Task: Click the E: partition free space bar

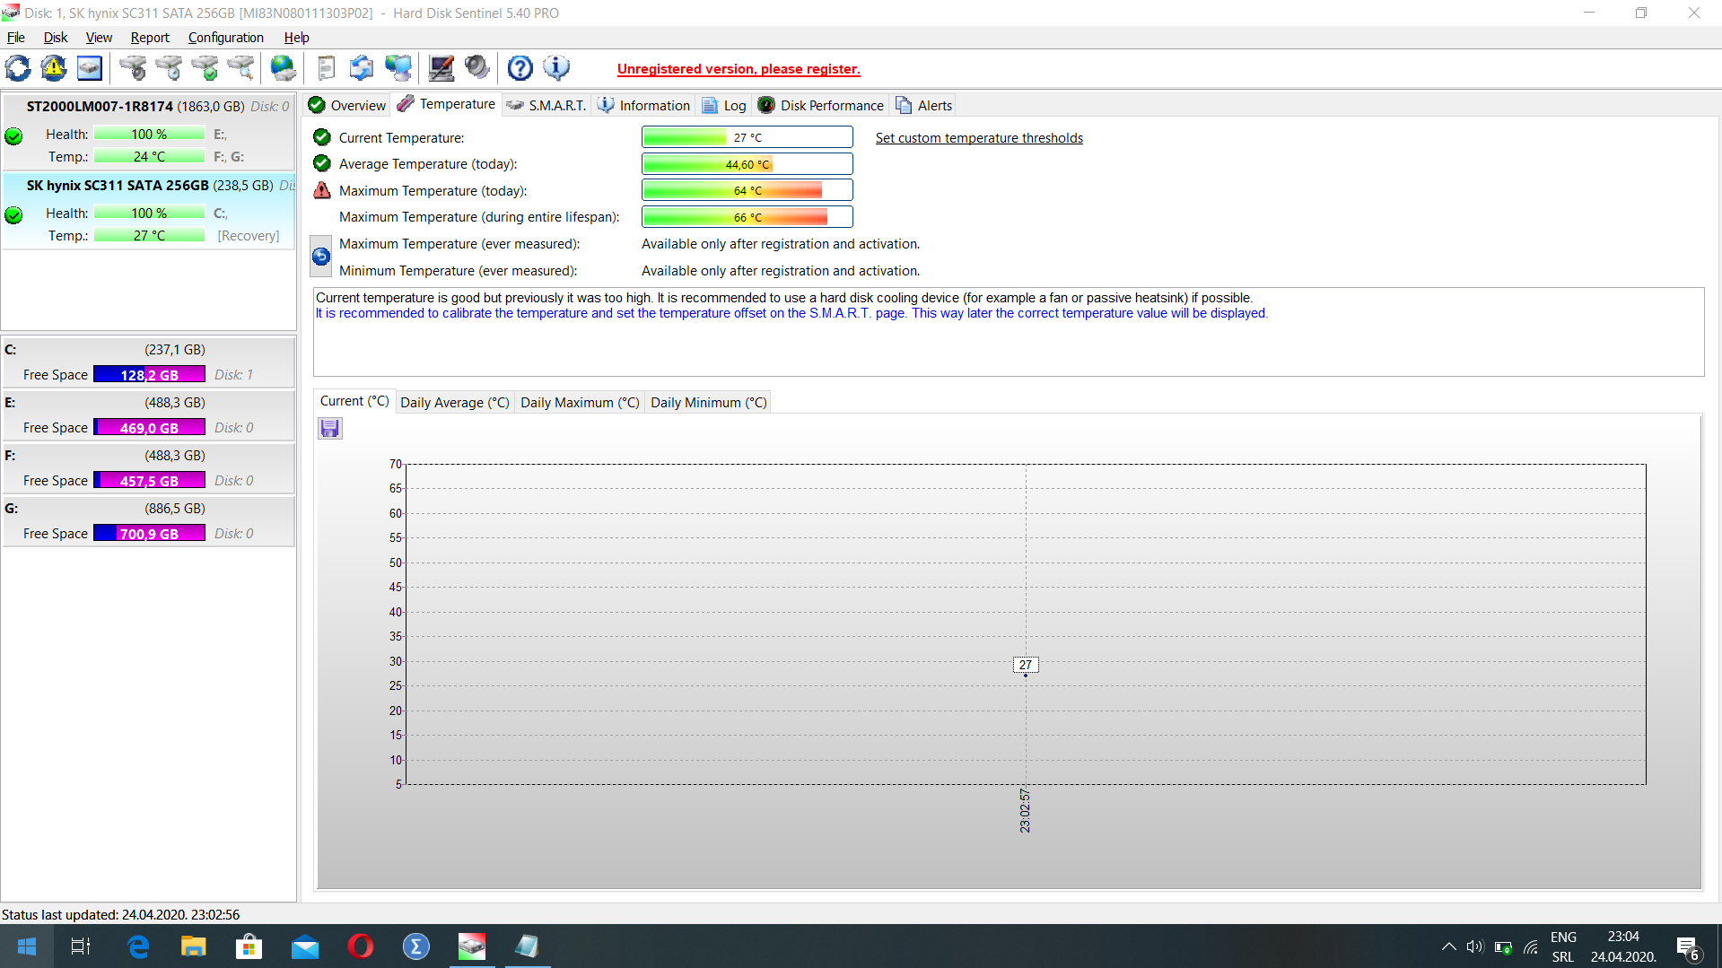Action: (x=149, y=428)
